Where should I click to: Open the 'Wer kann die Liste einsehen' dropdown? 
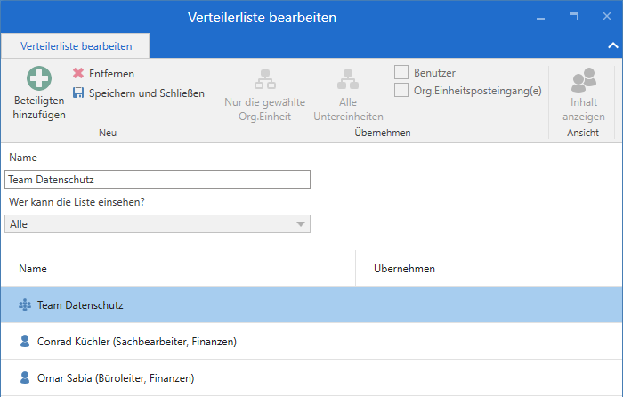pyautogui.click(x=158, y=224)
